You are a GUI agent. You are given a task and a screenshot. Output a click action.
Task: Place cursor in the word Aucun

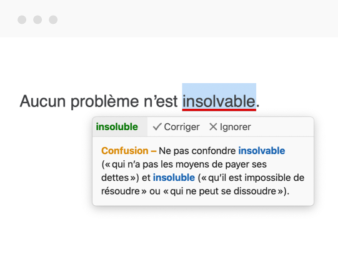(42, 101)
